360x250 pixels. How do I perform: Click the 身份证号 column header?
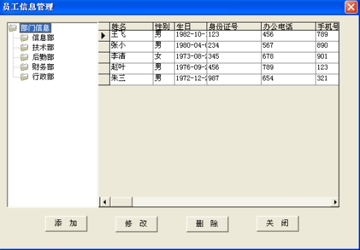[x=234, y=27]
